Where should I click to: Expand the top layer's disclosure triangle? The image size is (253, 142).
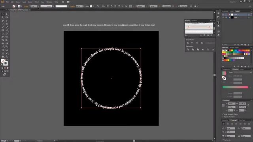(x=229, y=15)
